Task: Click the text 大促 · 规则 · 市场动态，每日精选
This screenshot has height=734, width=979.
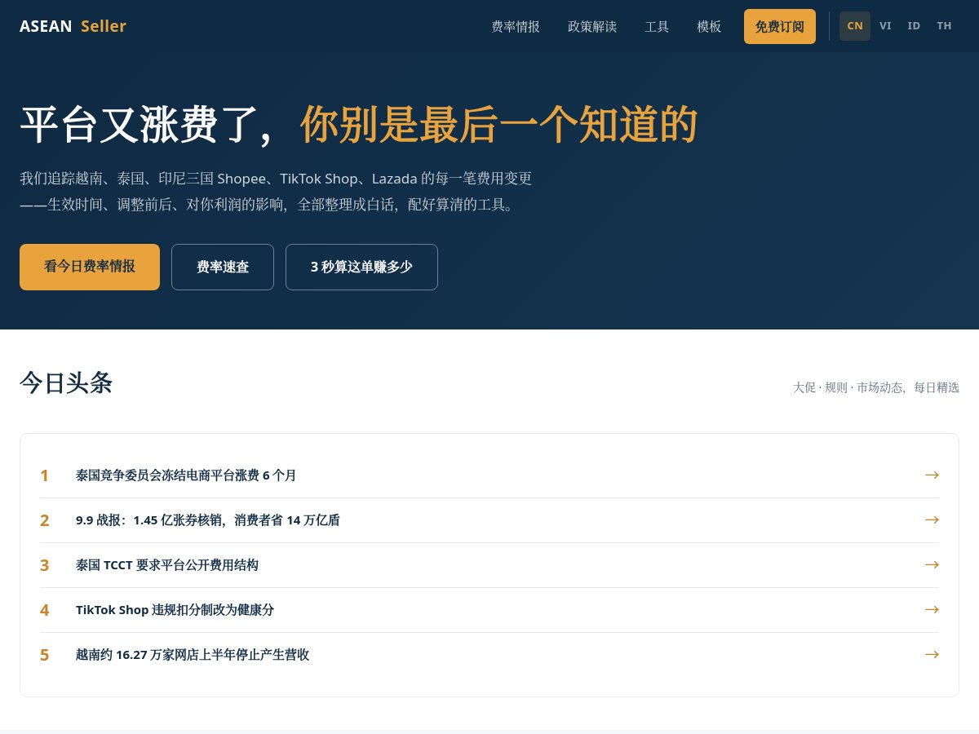Action: pos(876,387)
